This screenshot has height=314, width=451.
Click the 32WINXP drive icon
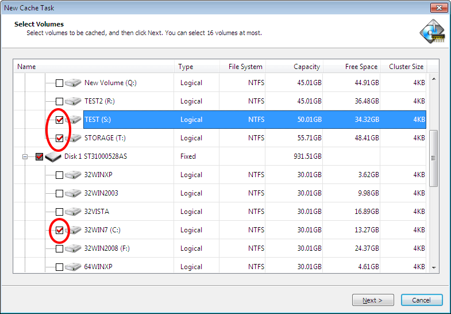coord(73,175)
